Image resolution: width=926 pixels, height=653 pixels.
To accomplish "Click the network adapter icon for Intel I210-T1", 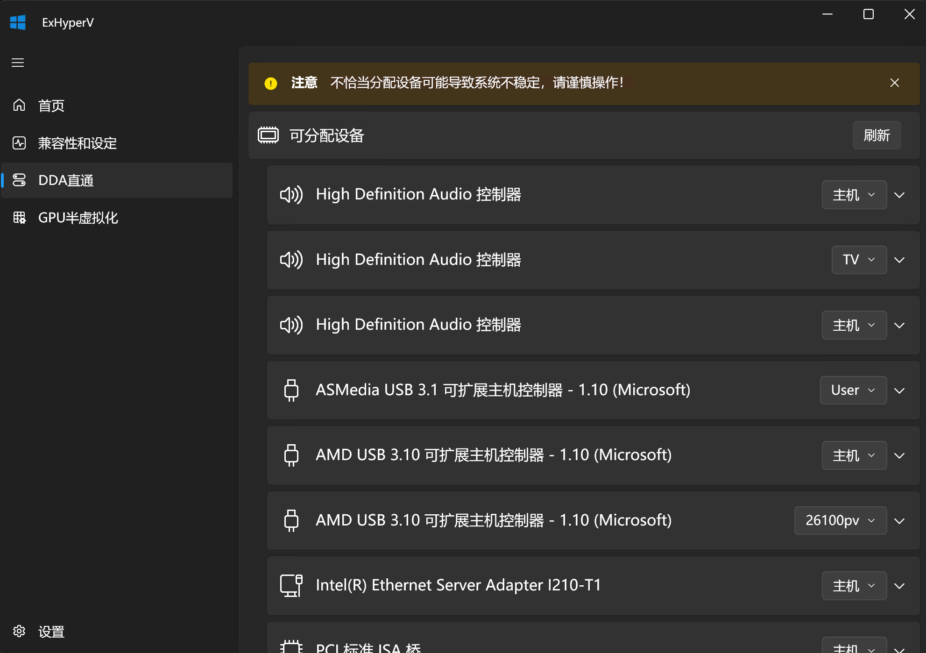I will point(290,585).
